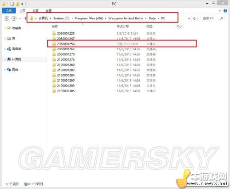Click Wargame Airland Battle in breadcrumb path
The image size is (230, 189).
[x=126, y=18]
